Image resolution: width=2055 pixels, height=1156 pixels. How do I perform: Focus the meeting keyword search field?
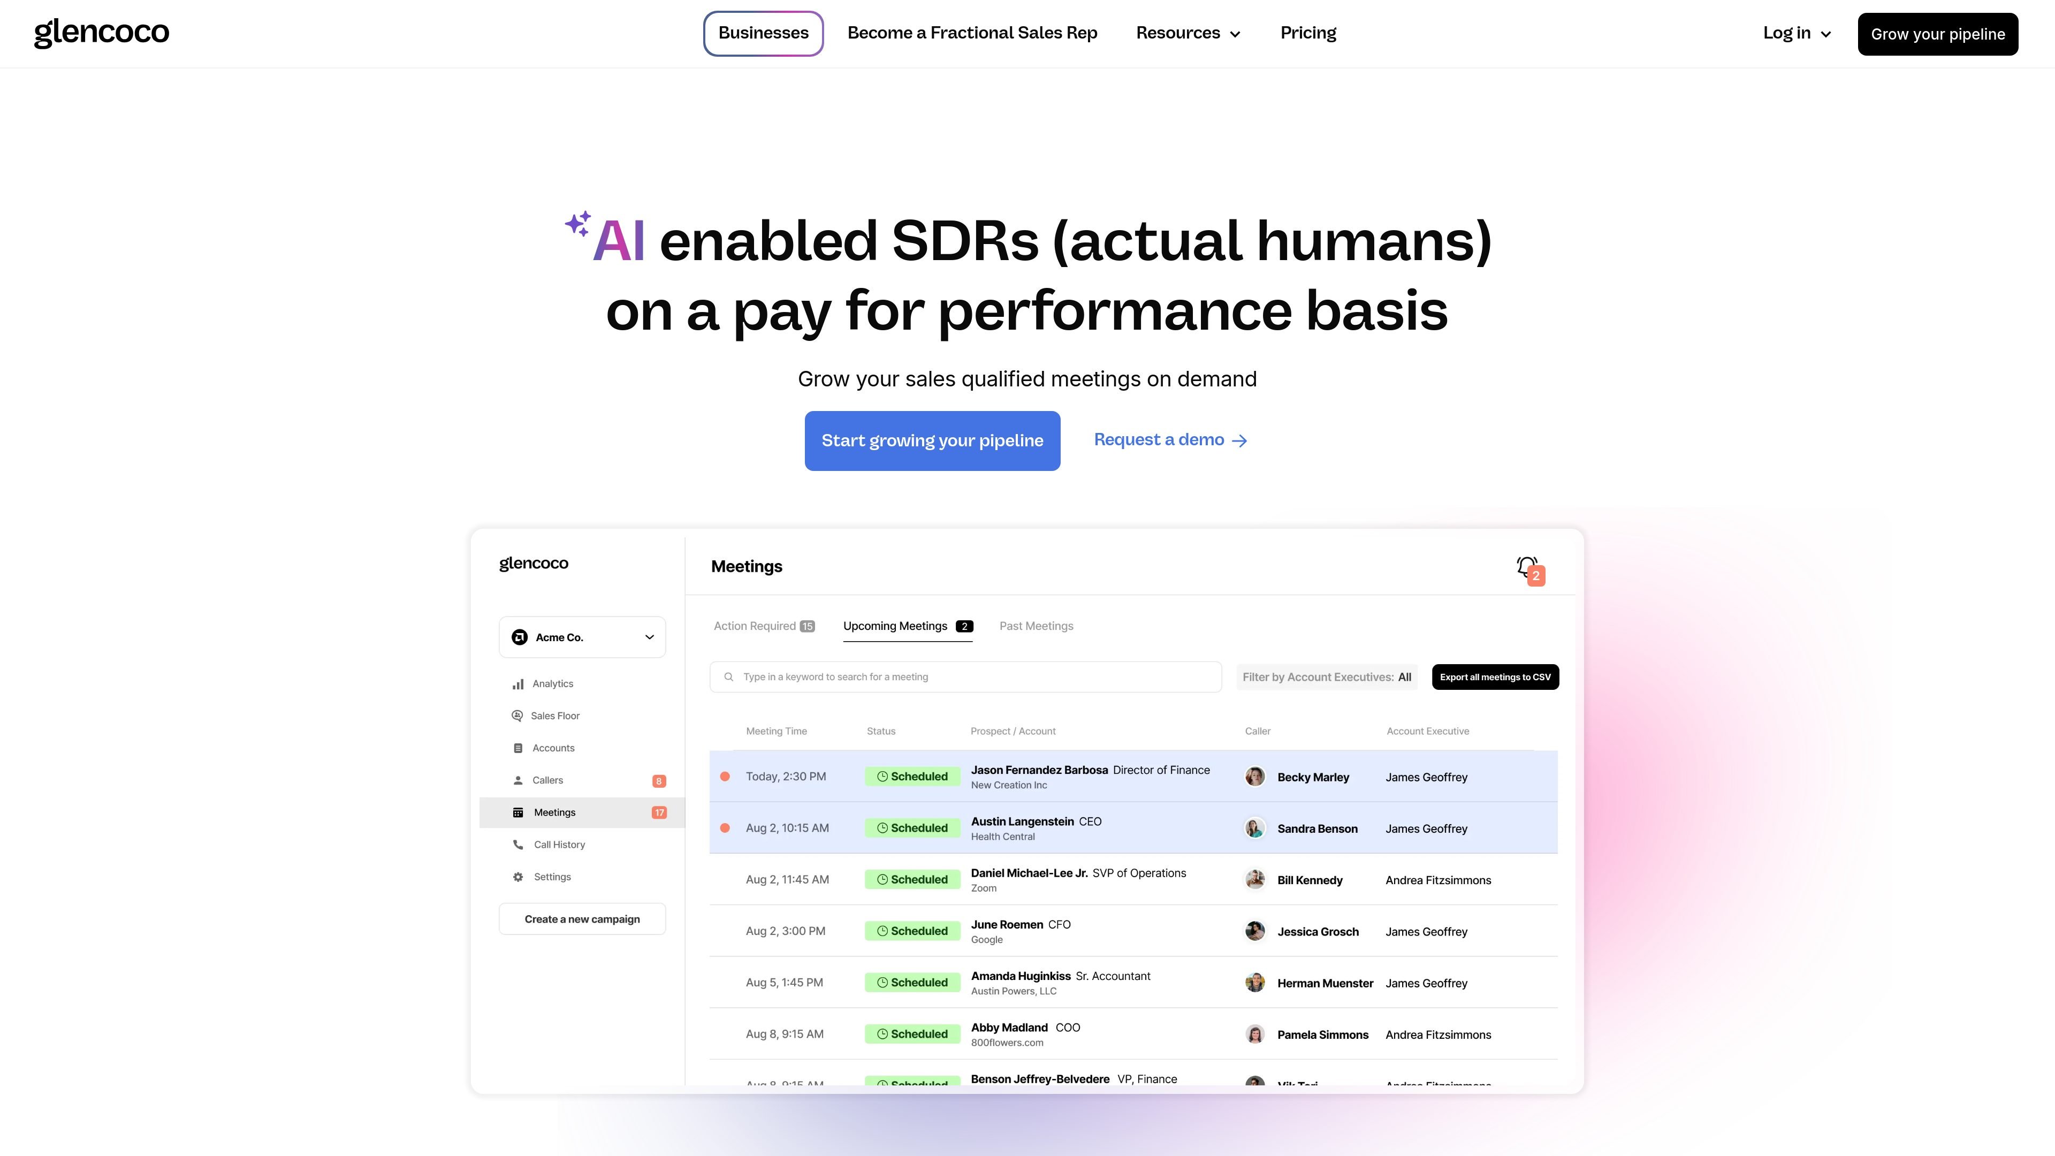pyautogui.click(x=965, y=676)
